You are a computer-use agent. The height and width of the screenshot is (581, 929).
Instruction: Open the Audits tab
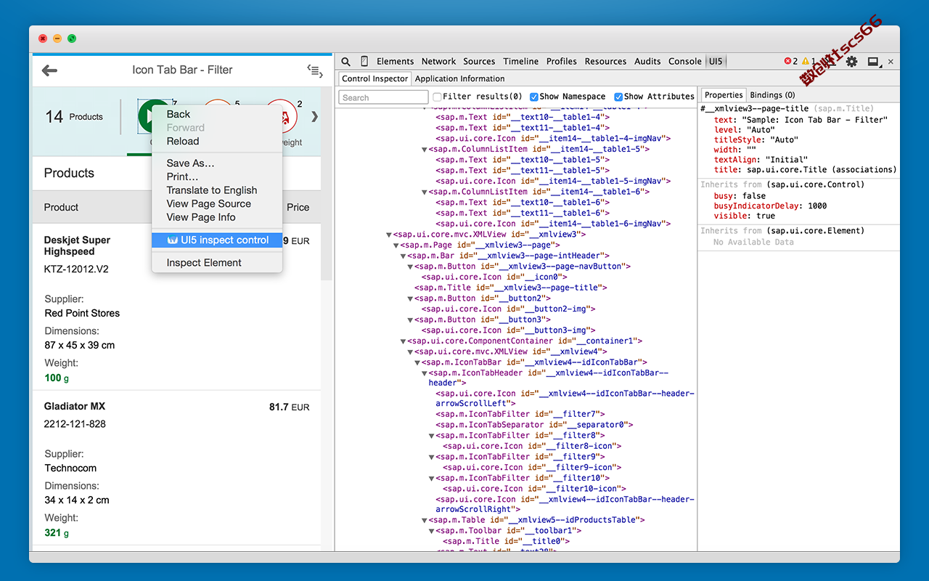tap(647, 62)
